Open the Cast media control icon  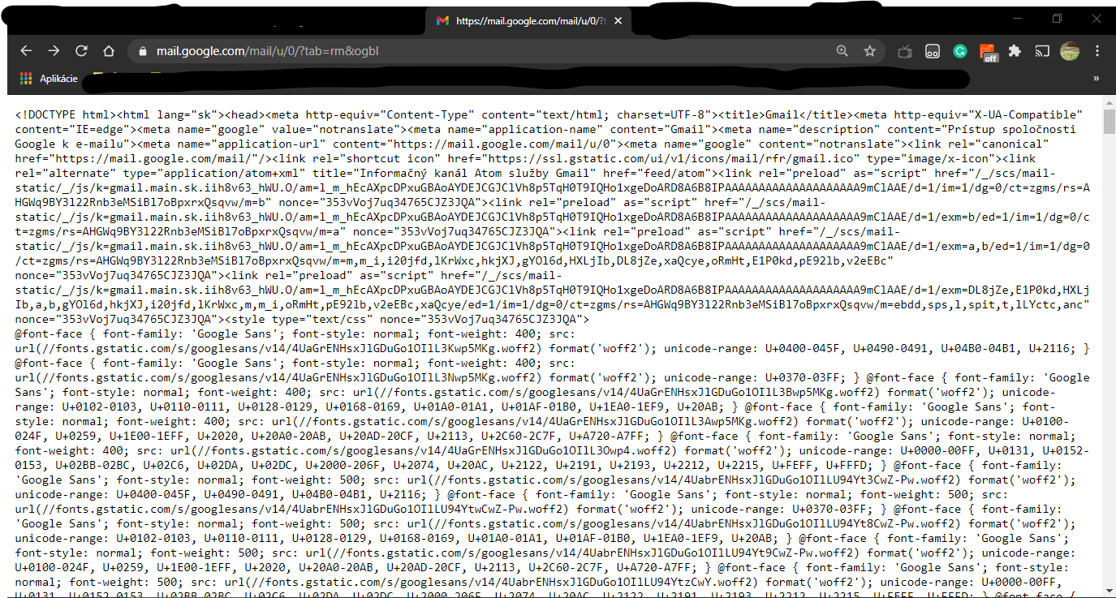1042,51
